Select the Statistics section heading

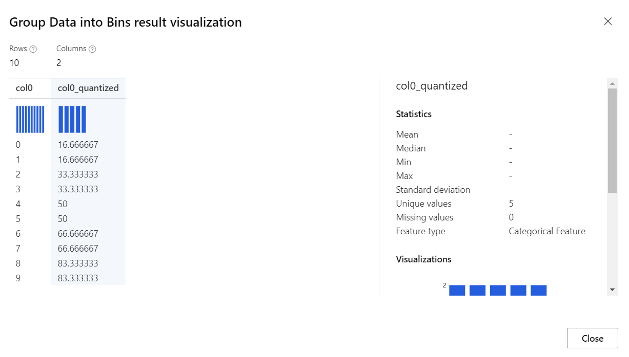414,114
